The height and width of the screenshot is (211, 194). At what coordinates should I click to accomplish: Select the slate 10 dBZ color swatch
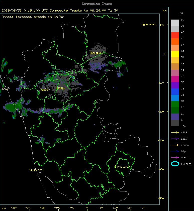pyautogui.click(x=175, y=117)
